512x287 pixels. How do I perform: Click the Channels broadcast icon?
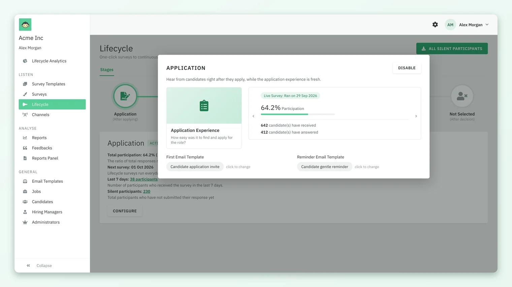coord(25,115)
